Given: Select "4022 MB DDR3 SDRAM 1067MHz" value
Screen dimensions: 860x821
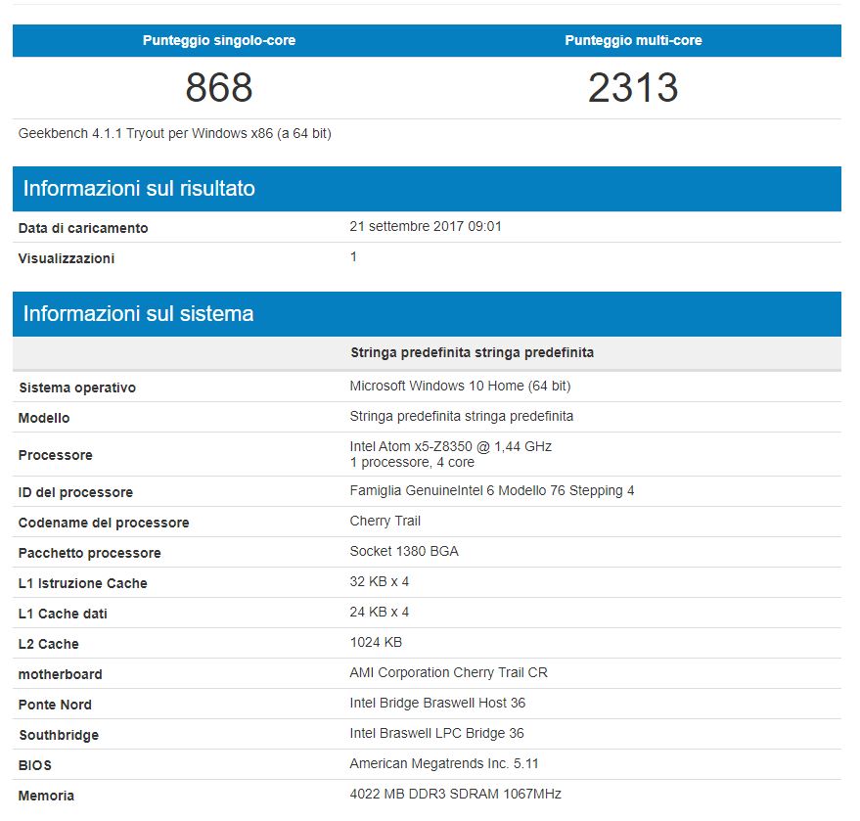Looking at the screenshot, I should click(456, 795).
